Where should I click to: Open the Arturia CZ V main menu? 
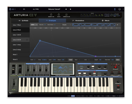12,9
